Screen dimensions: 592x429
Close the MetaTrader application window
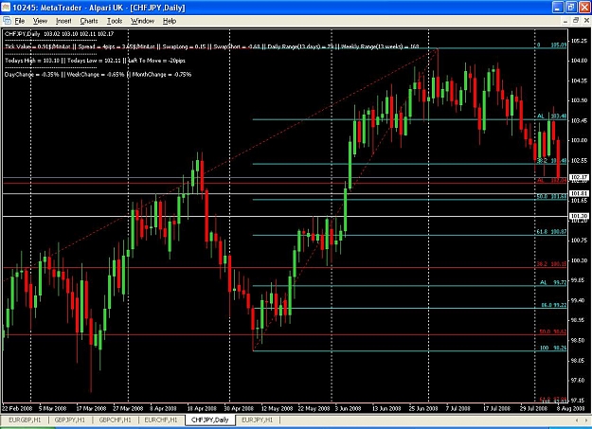[584, 8]
